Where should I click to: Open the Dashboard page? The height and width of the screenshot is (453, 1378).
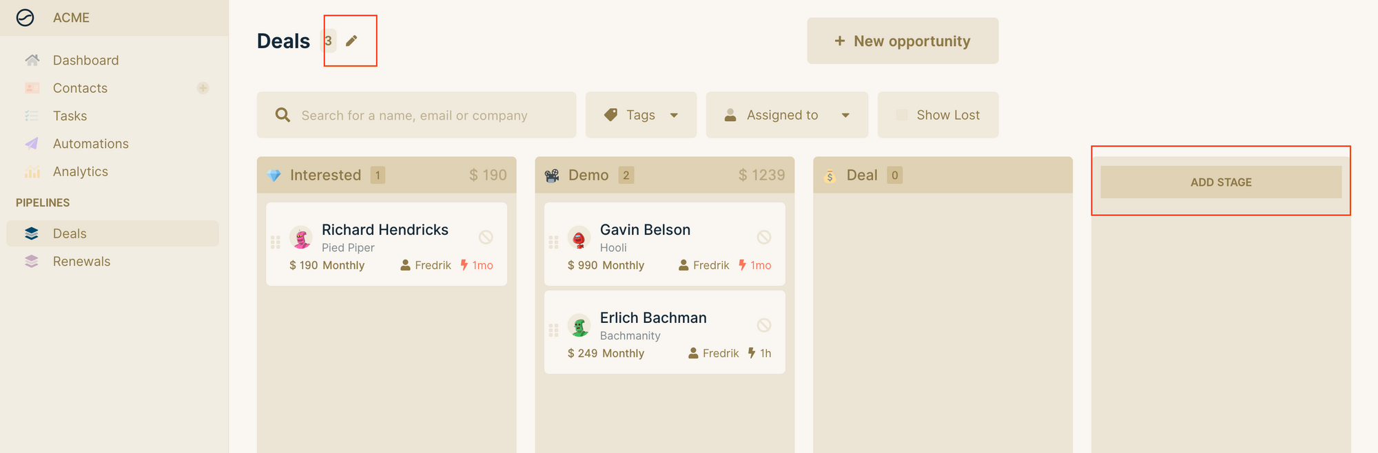85,60
